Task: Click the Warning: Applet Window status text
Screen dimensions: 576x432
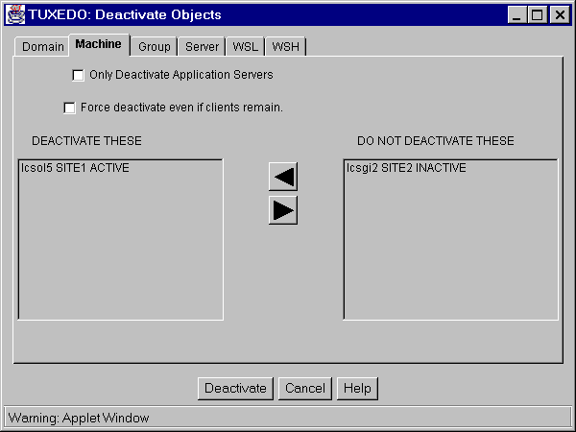Action: 79,418
